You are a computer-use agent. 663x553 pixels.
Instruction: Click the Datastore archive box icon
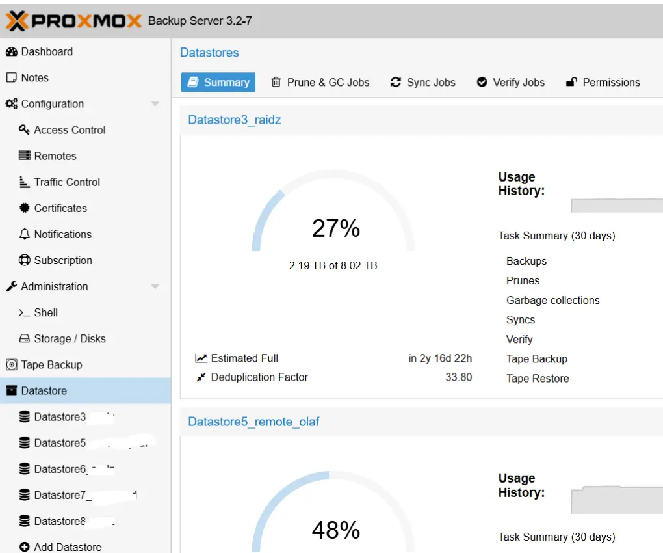click(12, 390)
